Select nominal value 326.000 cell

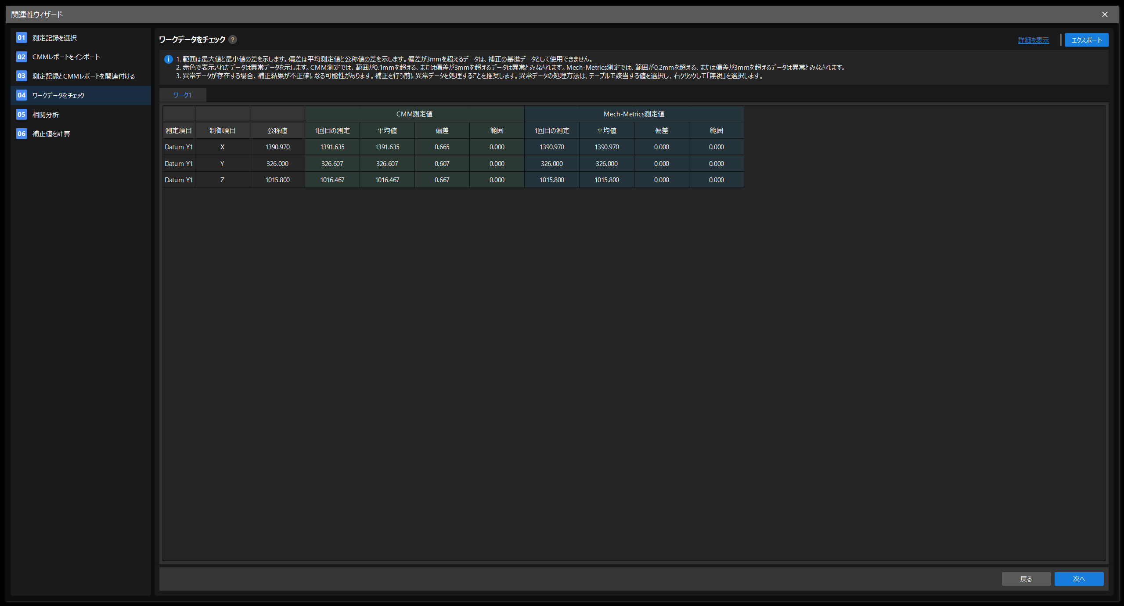point(277,164)
